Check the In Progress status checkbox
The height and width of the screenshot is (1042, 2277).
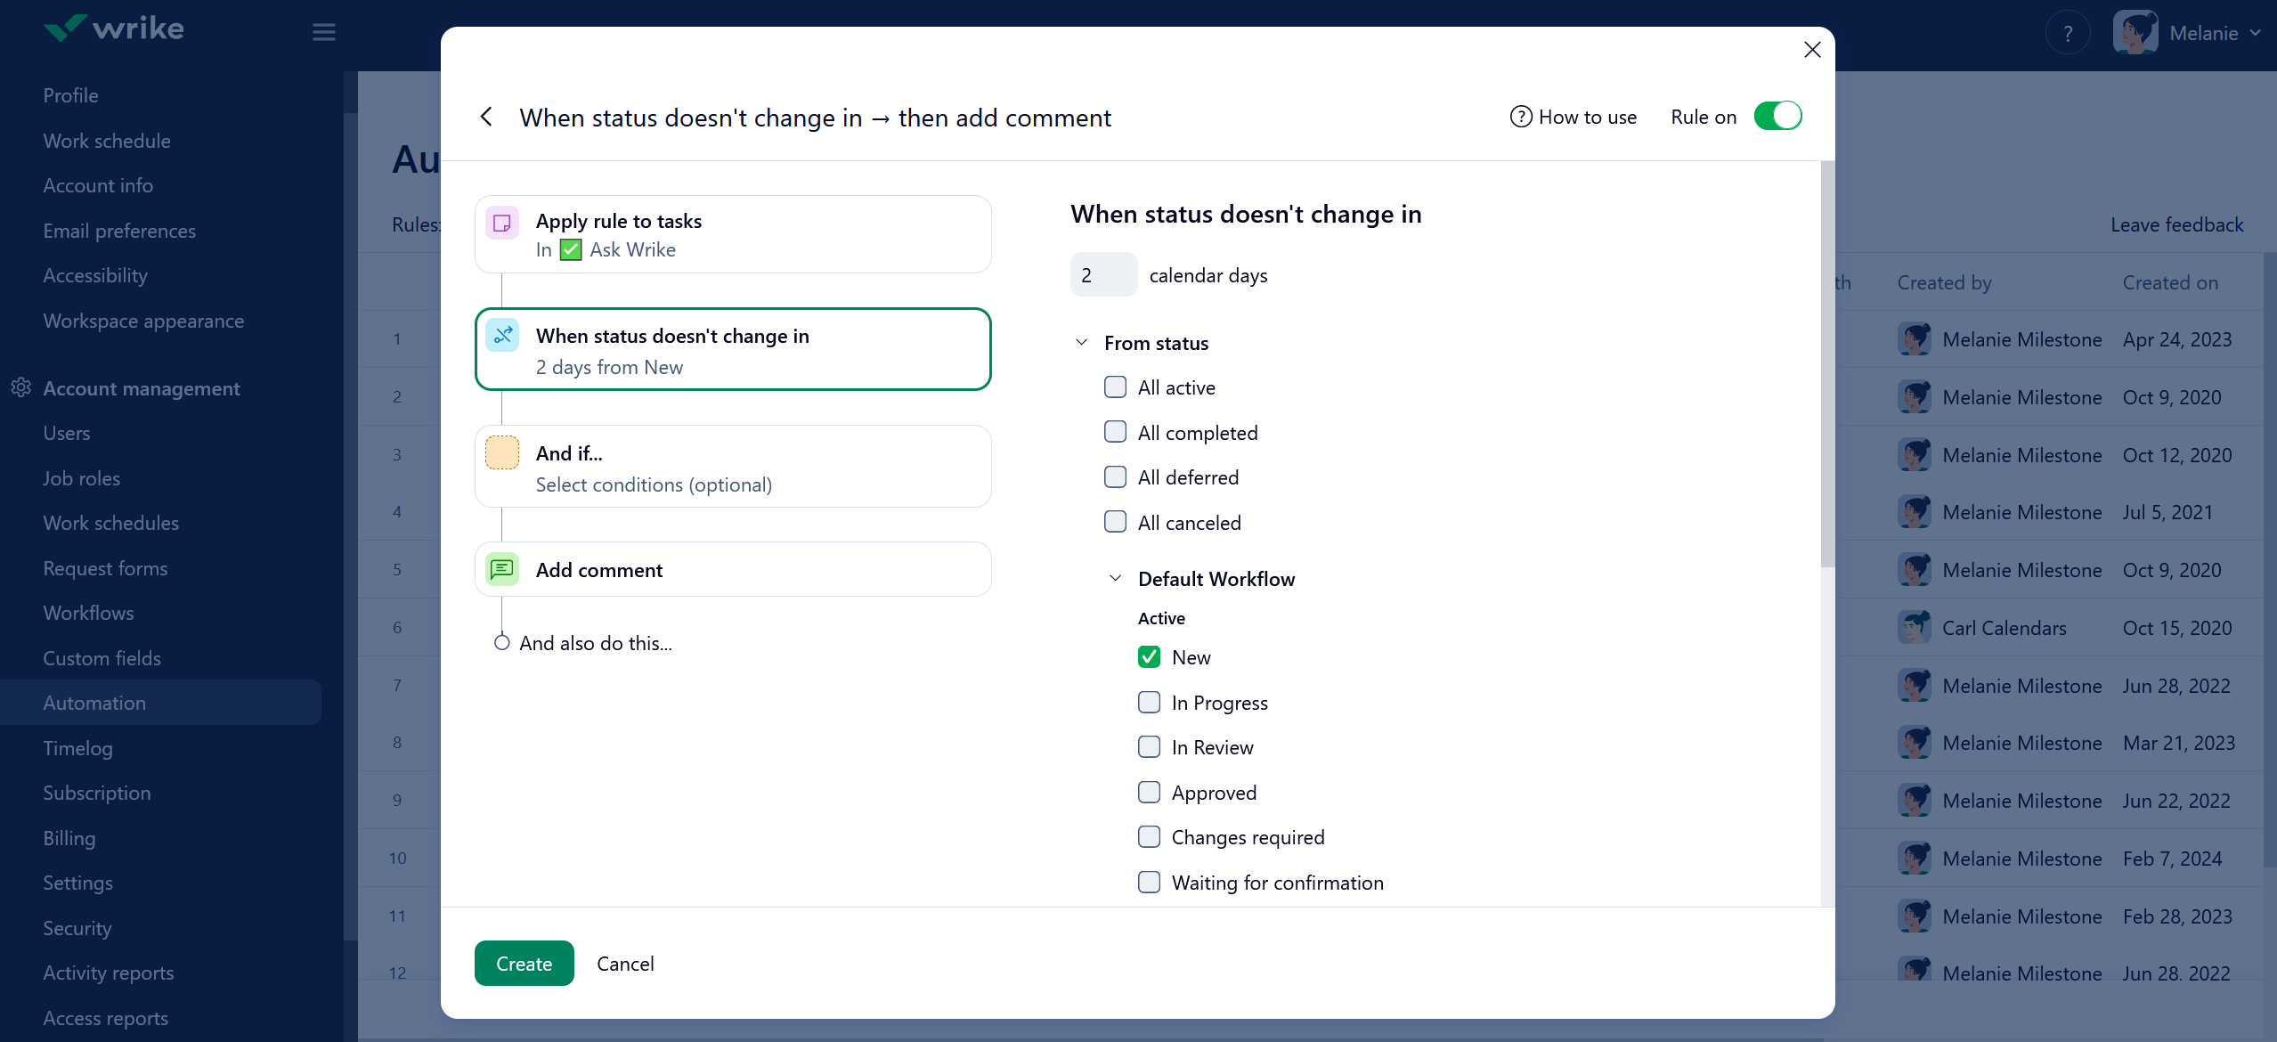click(1149, 703)
